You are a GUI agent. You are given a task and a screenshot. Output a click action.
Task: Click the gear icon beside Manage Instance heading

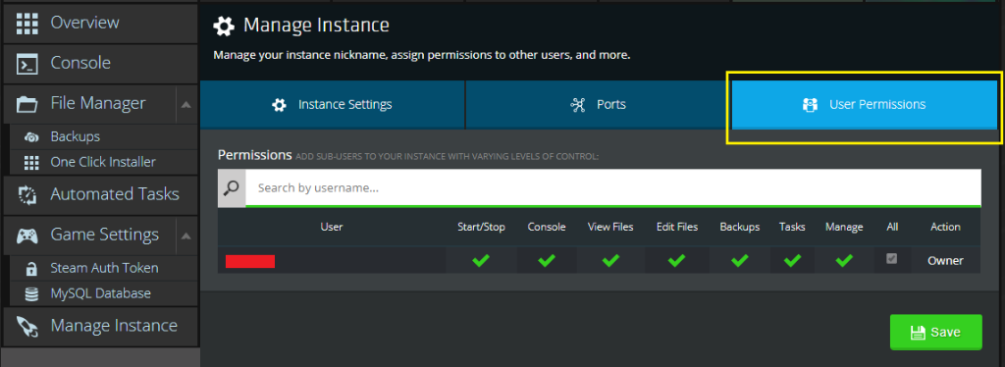coord(224,26)
